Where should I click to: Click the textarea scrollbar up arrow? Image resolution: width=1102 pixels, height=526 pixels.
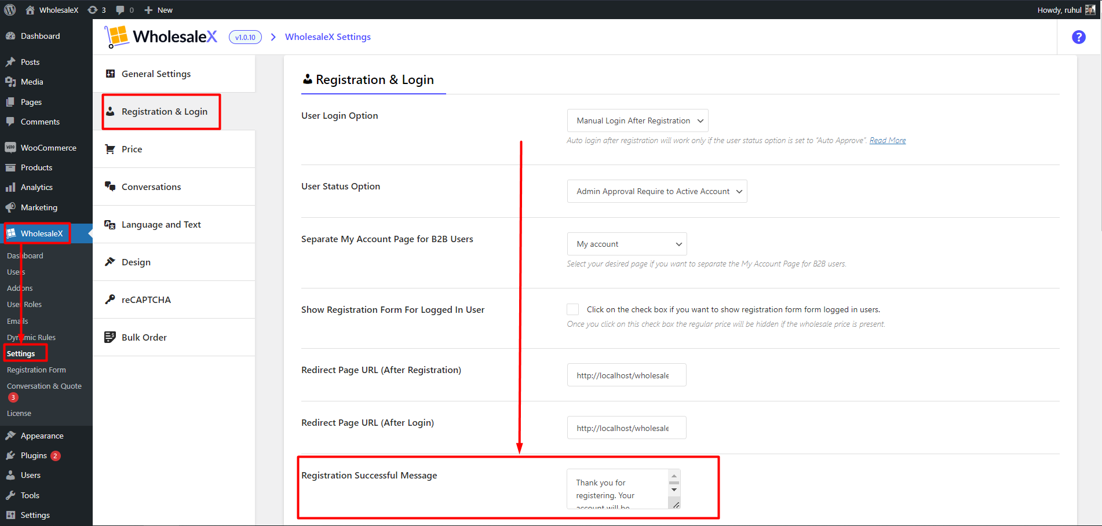pyautogui.click(x=674, y=476)
